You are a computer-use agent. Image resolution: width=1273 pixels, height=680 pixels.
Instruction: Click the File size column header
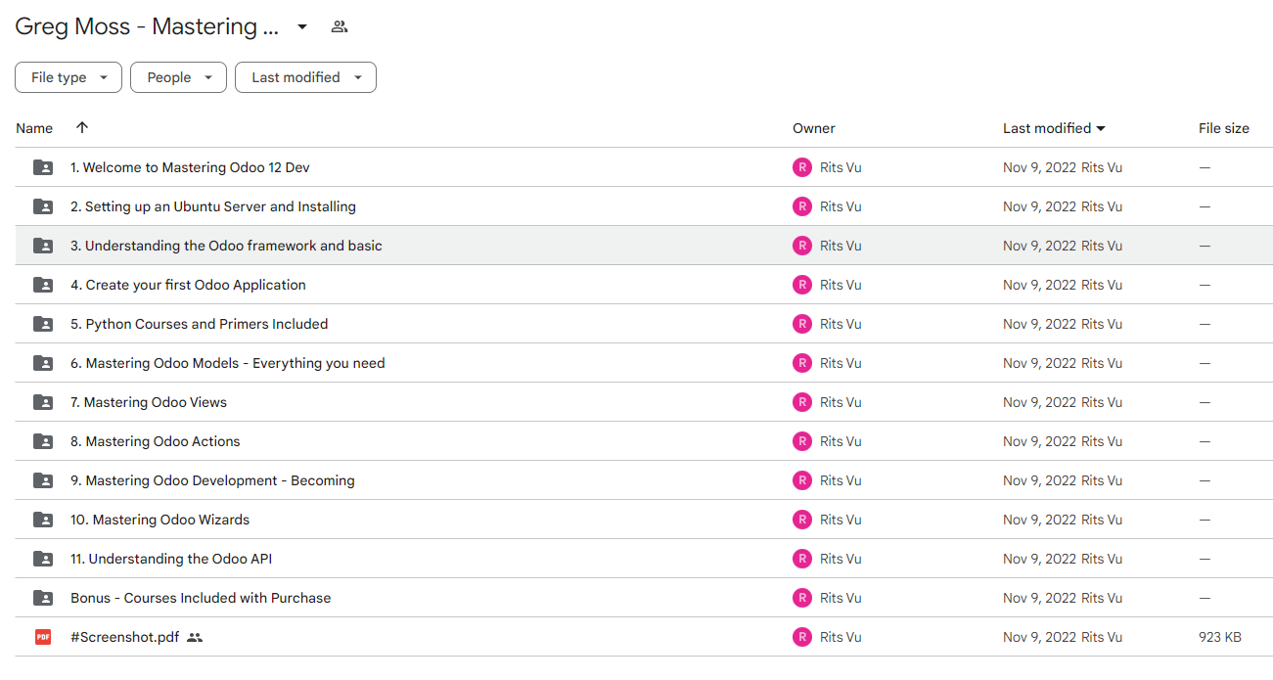pos(1224,128)
